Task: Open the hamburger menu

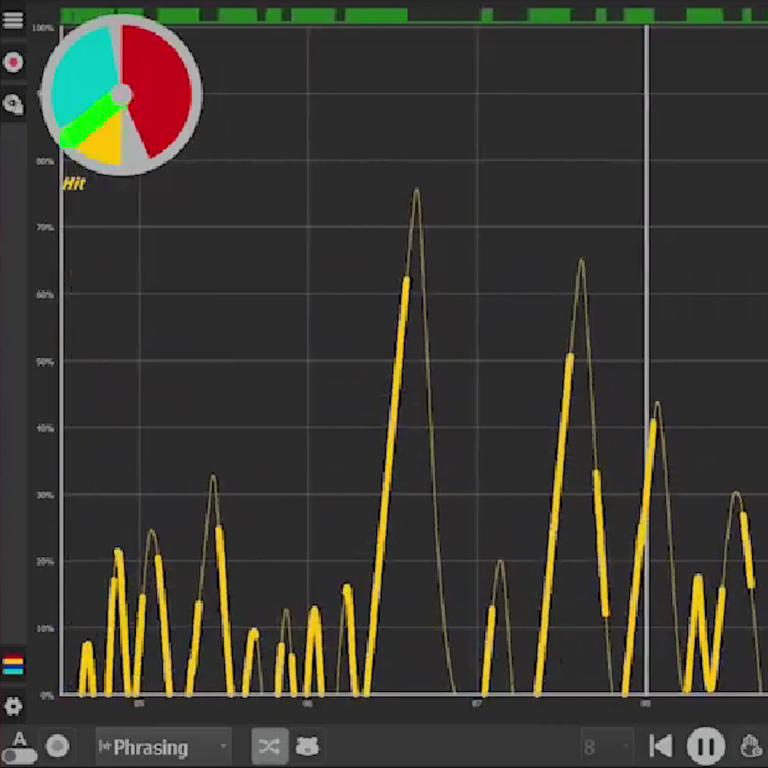Action: click(x=13, y=20)
